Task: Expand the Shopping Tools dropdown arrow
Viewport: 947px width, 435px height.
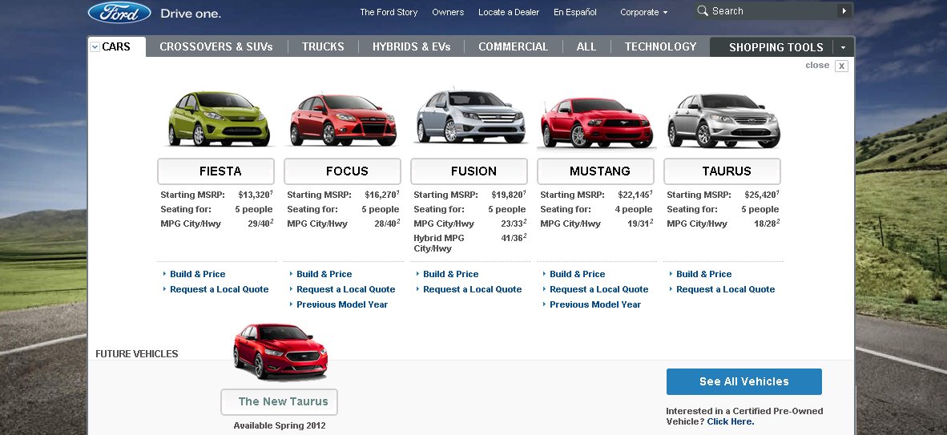Action: tap(843, 47)
